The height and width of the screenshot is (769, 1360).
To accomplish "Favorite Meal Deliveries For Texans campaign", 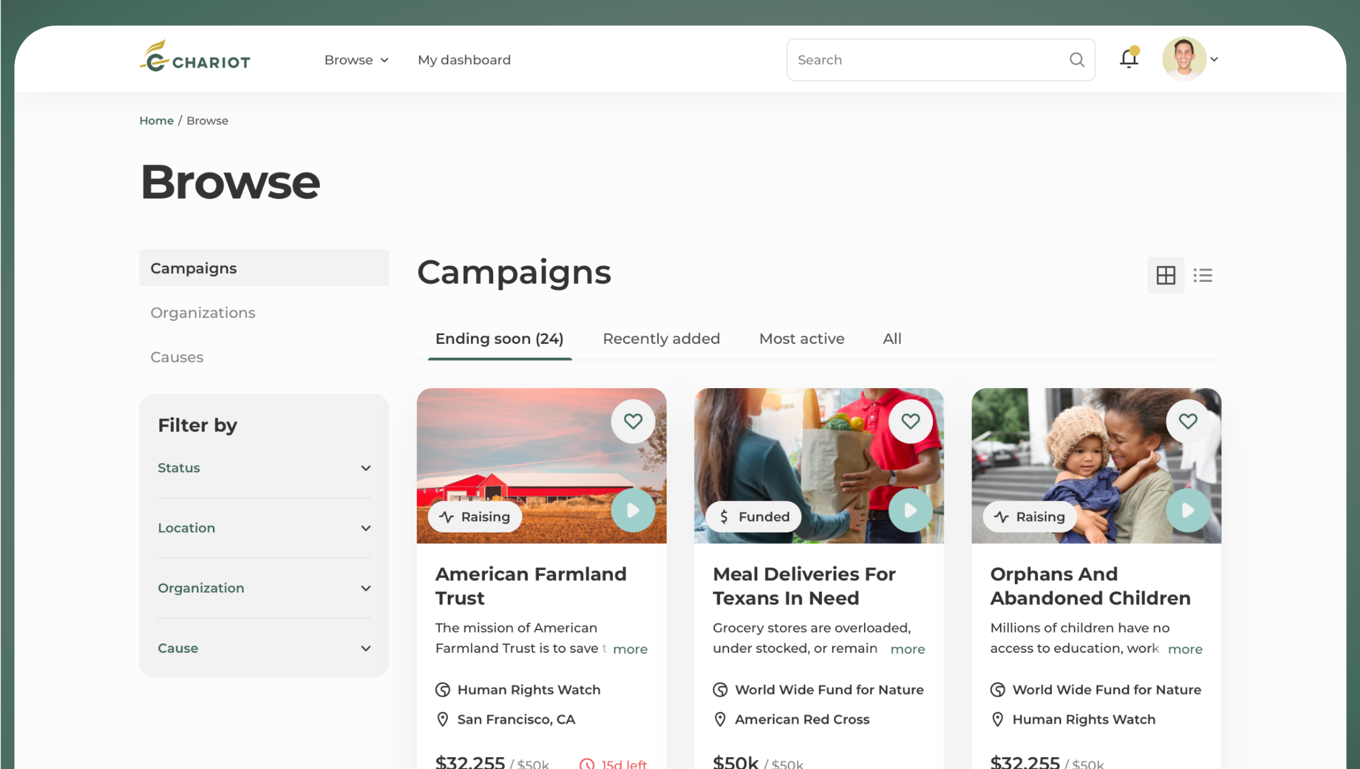I will pos(910,421).
